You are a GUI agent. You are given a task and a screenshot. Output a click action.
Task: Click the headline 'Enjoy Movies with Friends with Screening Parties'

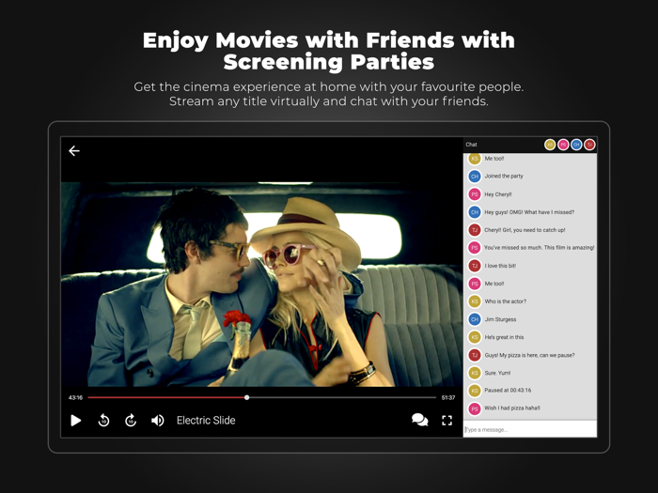pos(329,51)
